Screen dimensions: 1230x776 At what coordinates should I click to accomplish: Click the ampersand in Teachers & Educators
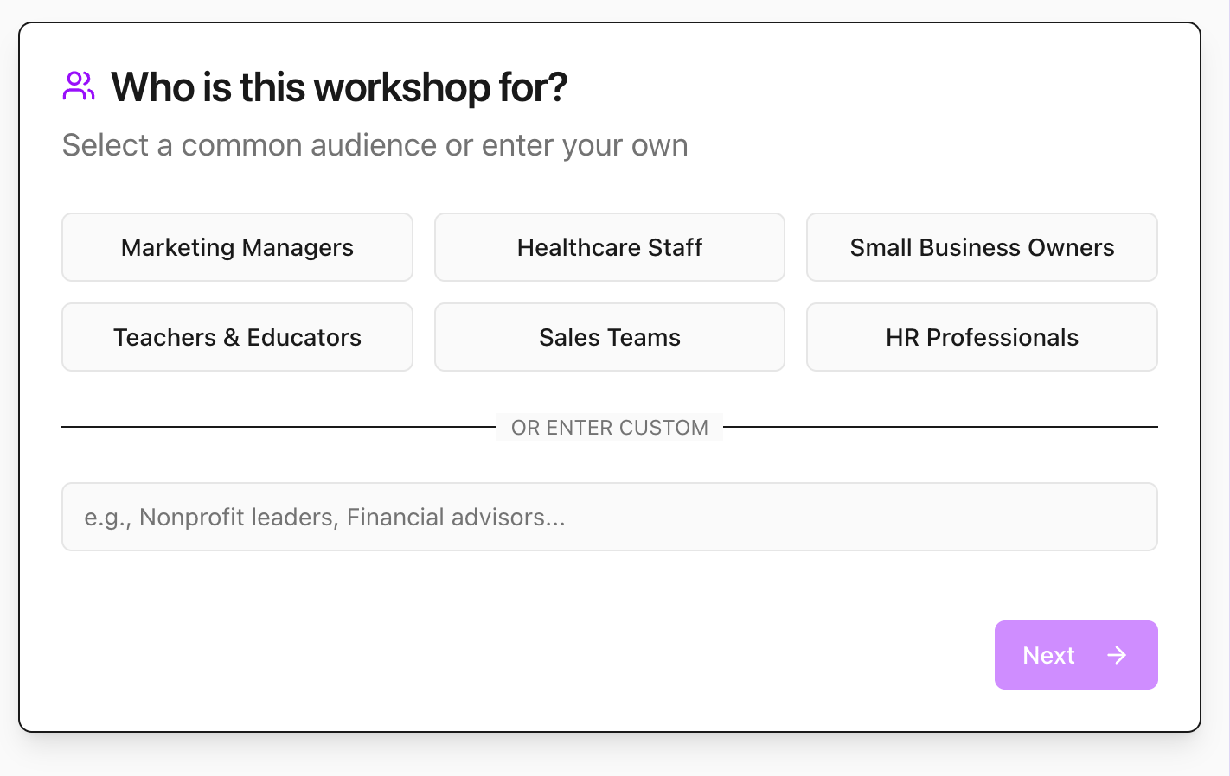coord(231,337)
